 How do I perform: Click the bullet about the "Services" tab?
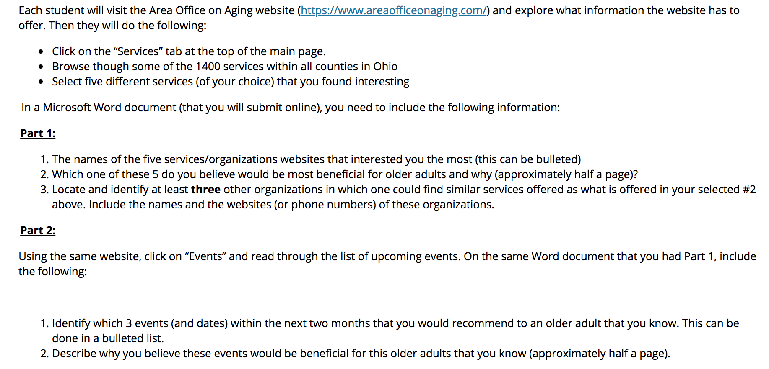click(x=189, y=51)
